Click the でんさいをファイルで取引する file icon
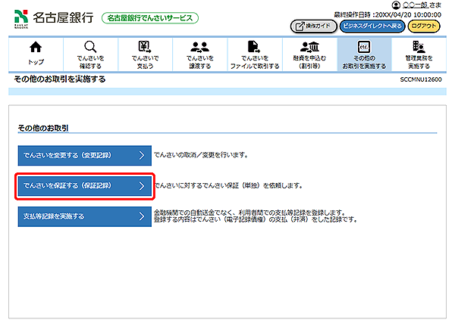This screenshot has width=455, height=323. pyautogui.click(x=254, y=47)
